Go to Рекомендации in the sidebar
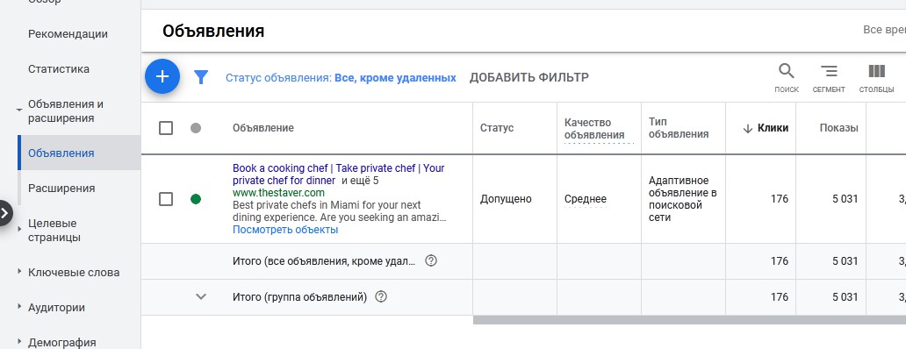The image size is (906, 349). [68, 34]
